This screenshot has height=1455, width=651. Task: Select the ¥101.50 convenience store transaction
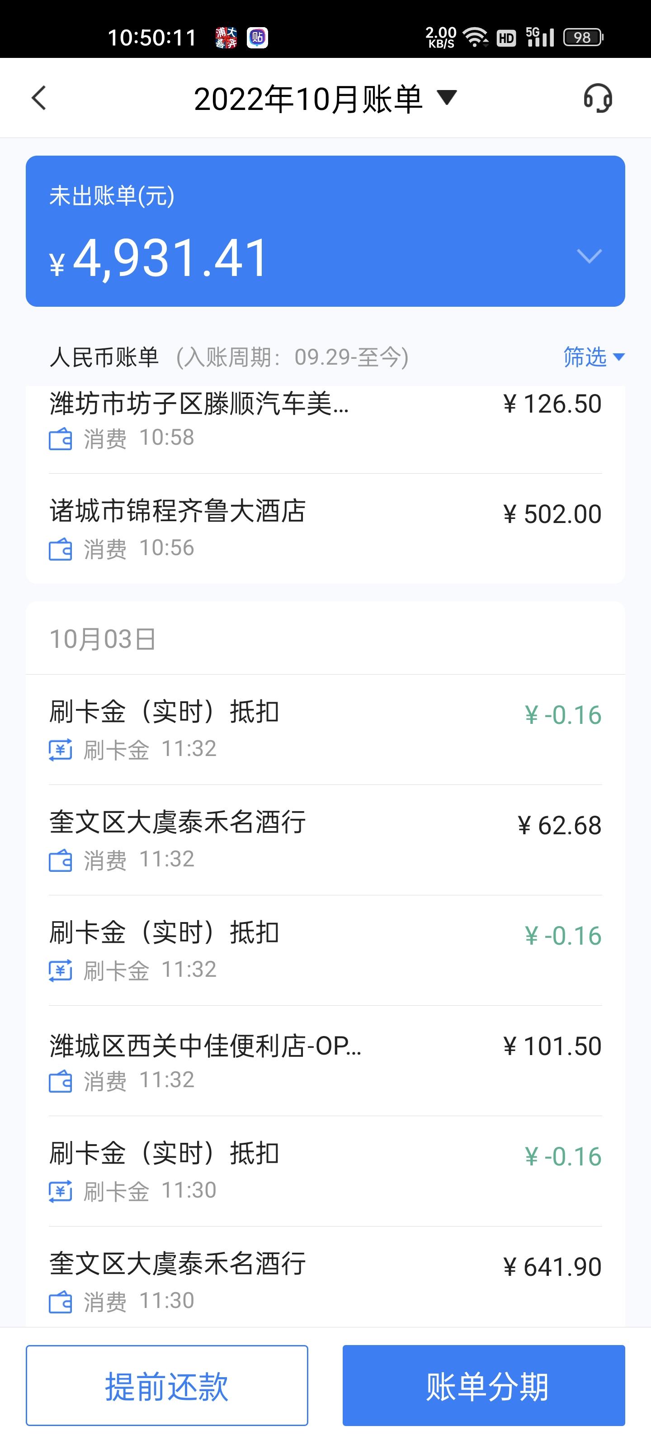(x=325, y=1061)
